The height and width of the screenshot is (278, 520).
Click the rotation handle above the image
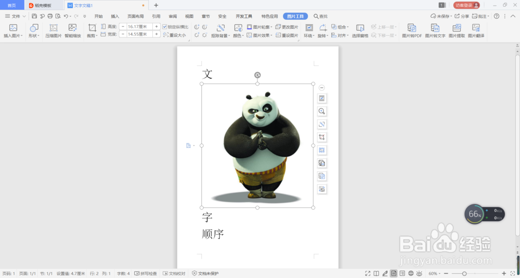coord(257,75)
